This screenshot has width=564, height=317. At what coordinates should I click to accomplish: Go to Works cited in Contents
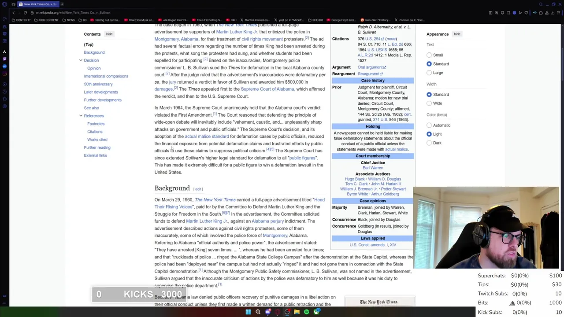click(97, 140)
